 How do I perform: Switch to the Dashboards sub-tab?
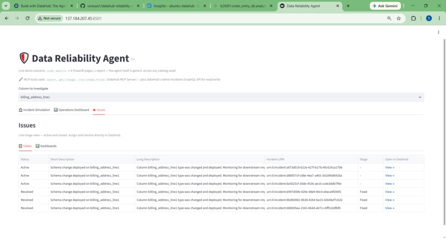click(x=46, y=146)
